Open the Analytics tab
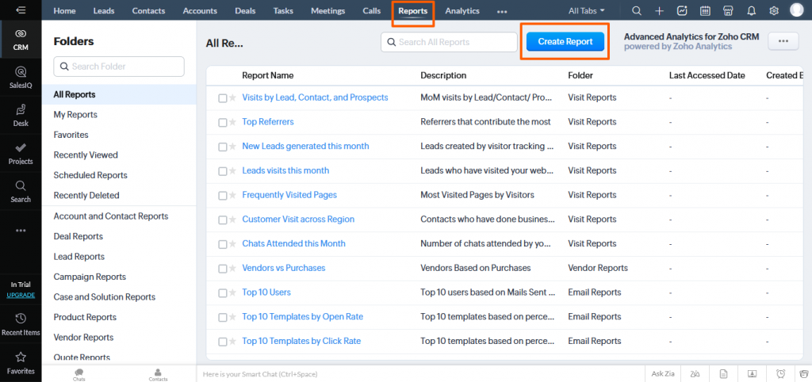The height and width of the screenshot is (382, 812). [x=462, y=10]
